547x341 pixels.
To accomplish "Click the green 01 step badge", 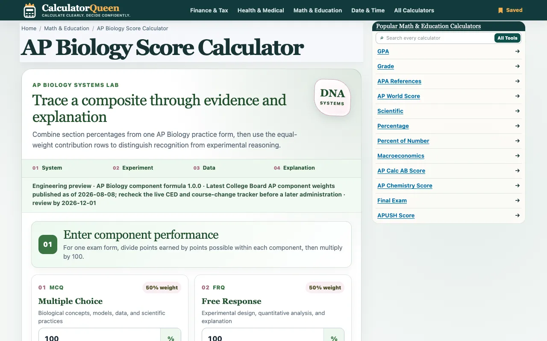I will point(48,245).
